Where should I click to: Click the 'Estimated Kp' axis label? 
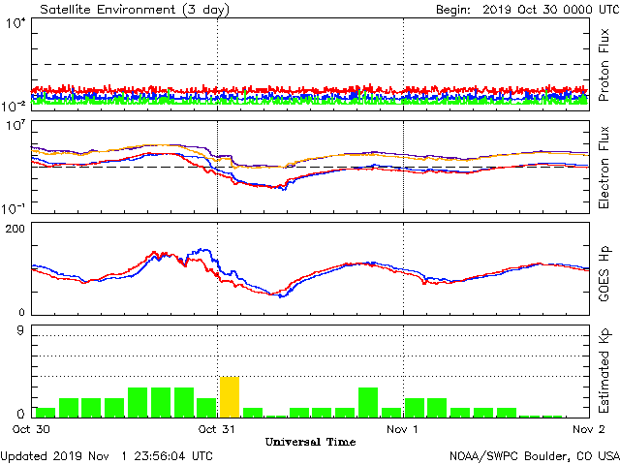(x=604, y=370)
